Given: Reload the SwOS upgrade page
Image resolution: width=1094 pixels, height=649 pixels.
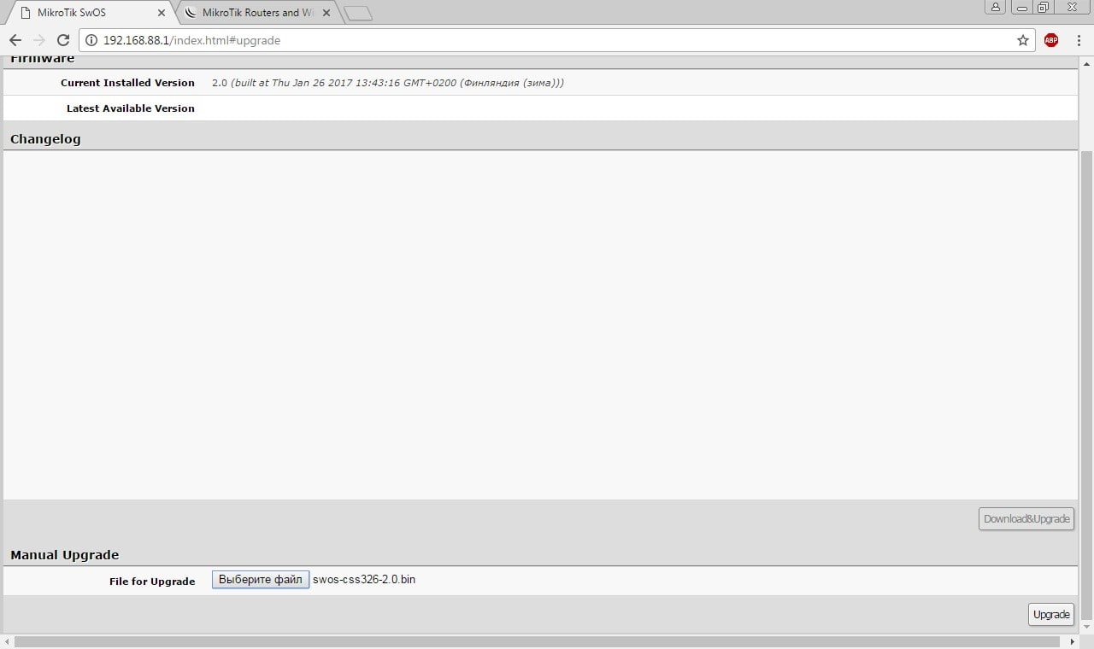Looking at the screenshot, I should tap(62, 40).
